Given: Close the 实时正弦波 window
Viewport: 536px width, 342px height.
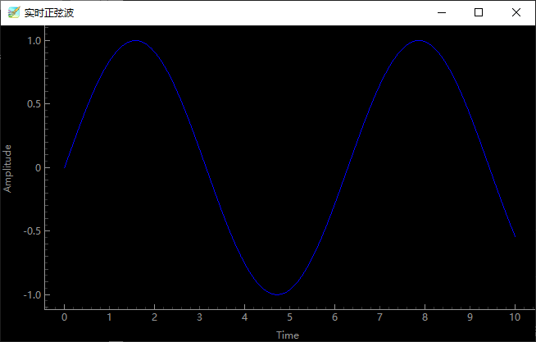Looking at the screenshot, I should [x=516, y=12].
